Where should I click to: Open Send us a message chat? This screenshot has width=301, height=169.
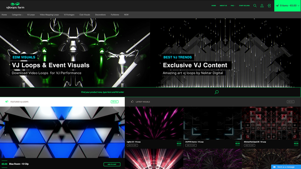pos(286,167)
